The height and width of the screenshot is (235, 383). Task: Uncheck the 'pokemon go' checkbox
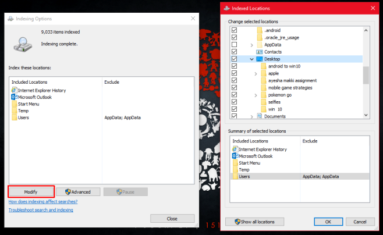click(x=234, y=94)
